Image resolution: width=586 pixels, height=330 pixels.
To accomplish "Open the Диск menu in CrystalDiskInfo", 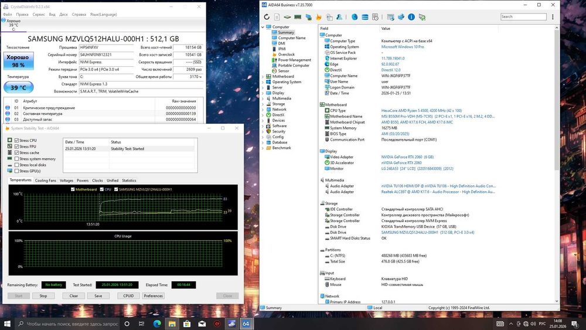I will 63,15.
